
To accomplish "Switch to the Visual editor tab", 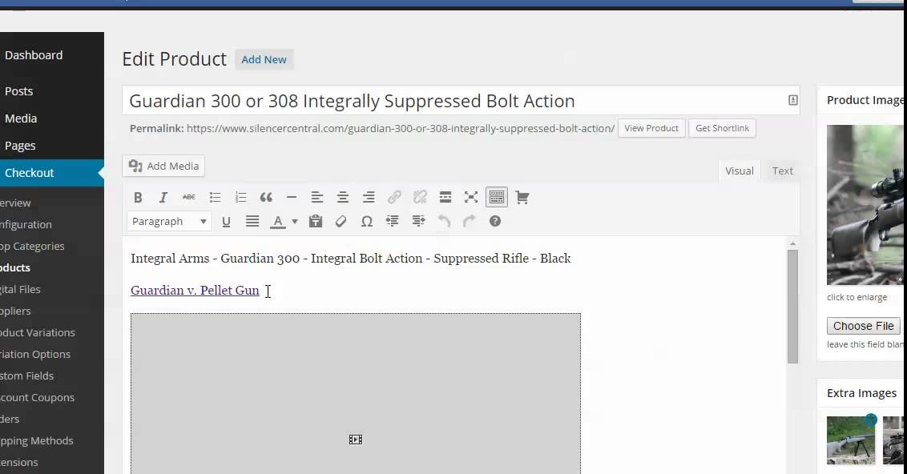I will coord(740,171).
